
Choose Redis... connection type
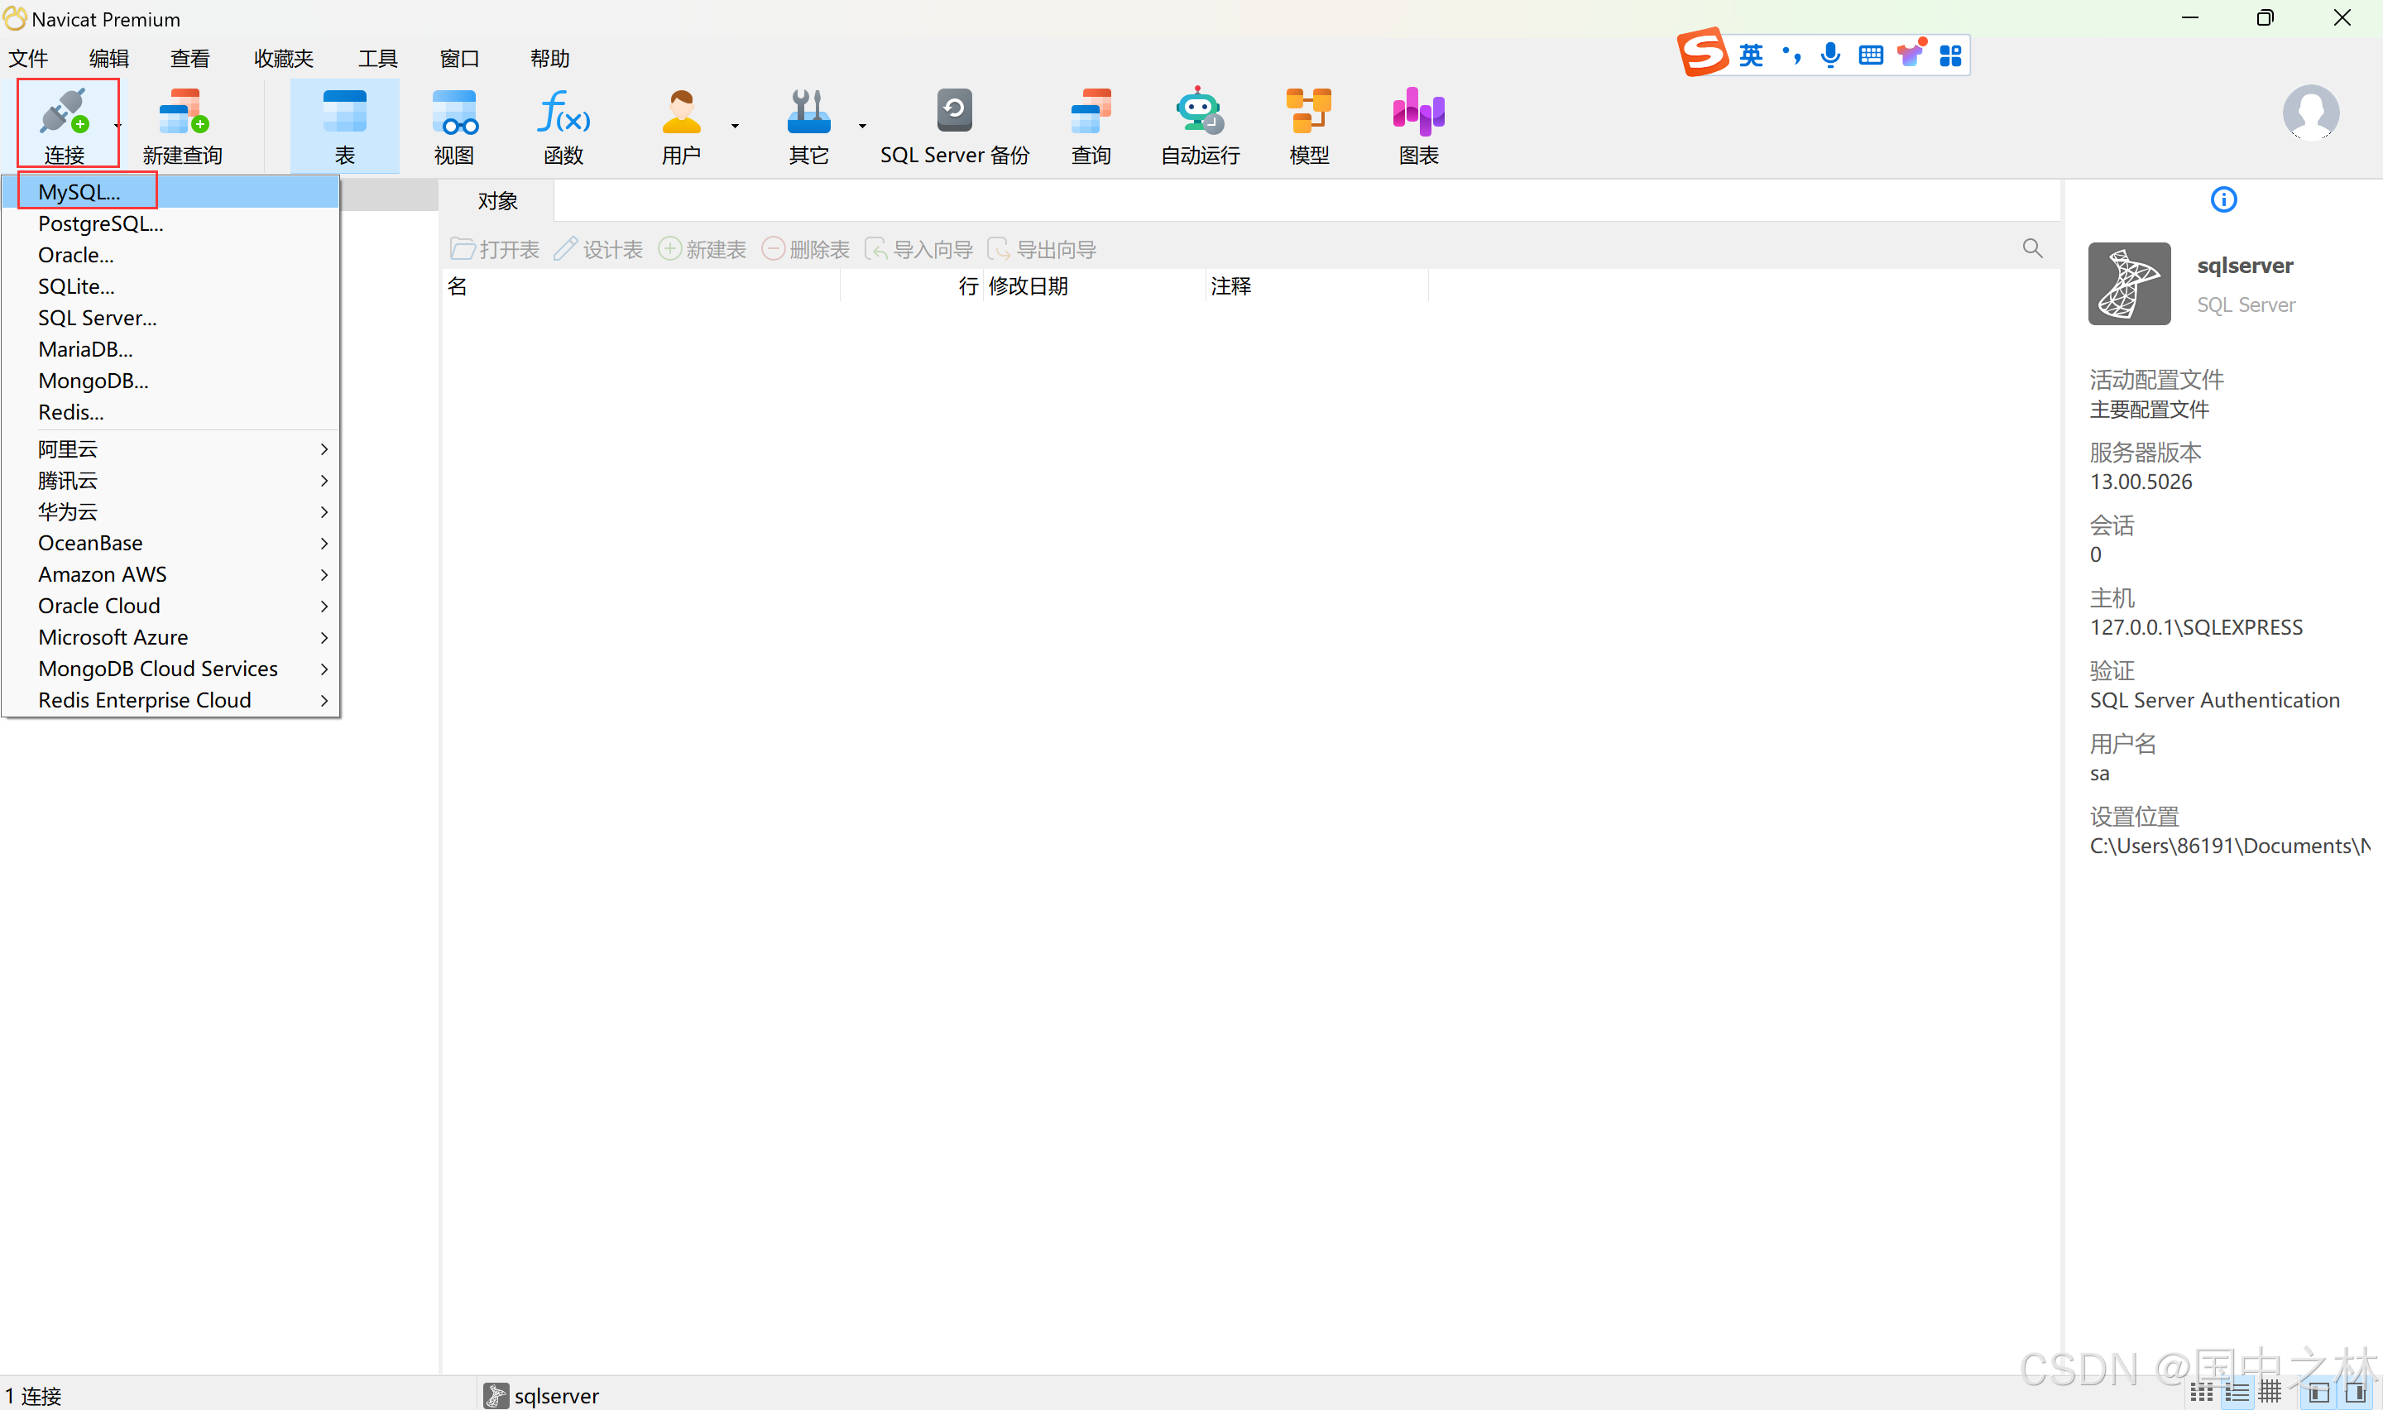click(x=170, y=411)
